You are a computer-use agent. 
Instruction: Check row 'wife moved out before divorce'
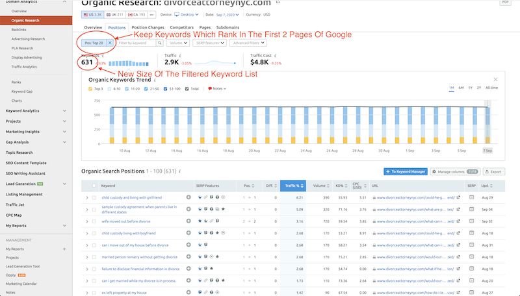[x=94, y=221]
